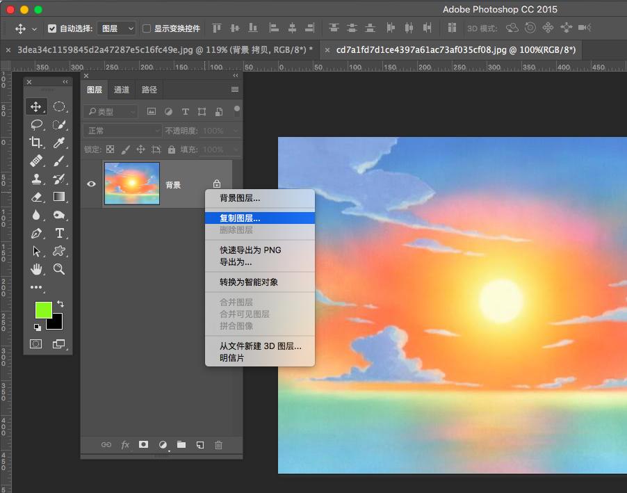Click the 背景 layer thumbnail
This screenshot has height=493, width=627.
(x=132, y=184)
